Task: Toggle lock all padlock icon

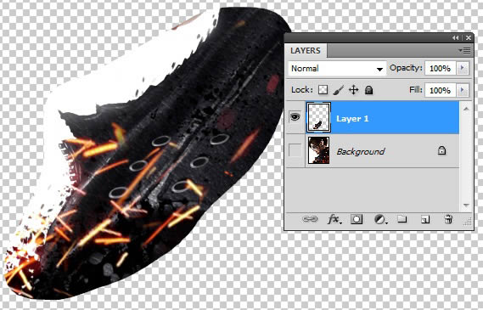Action: (368, 90)
